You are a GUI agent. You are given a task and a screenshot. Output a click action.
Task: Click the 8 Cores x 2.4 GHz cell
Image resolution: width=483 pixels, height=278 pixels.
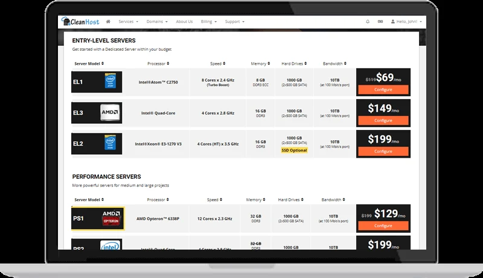click(218, 82)
